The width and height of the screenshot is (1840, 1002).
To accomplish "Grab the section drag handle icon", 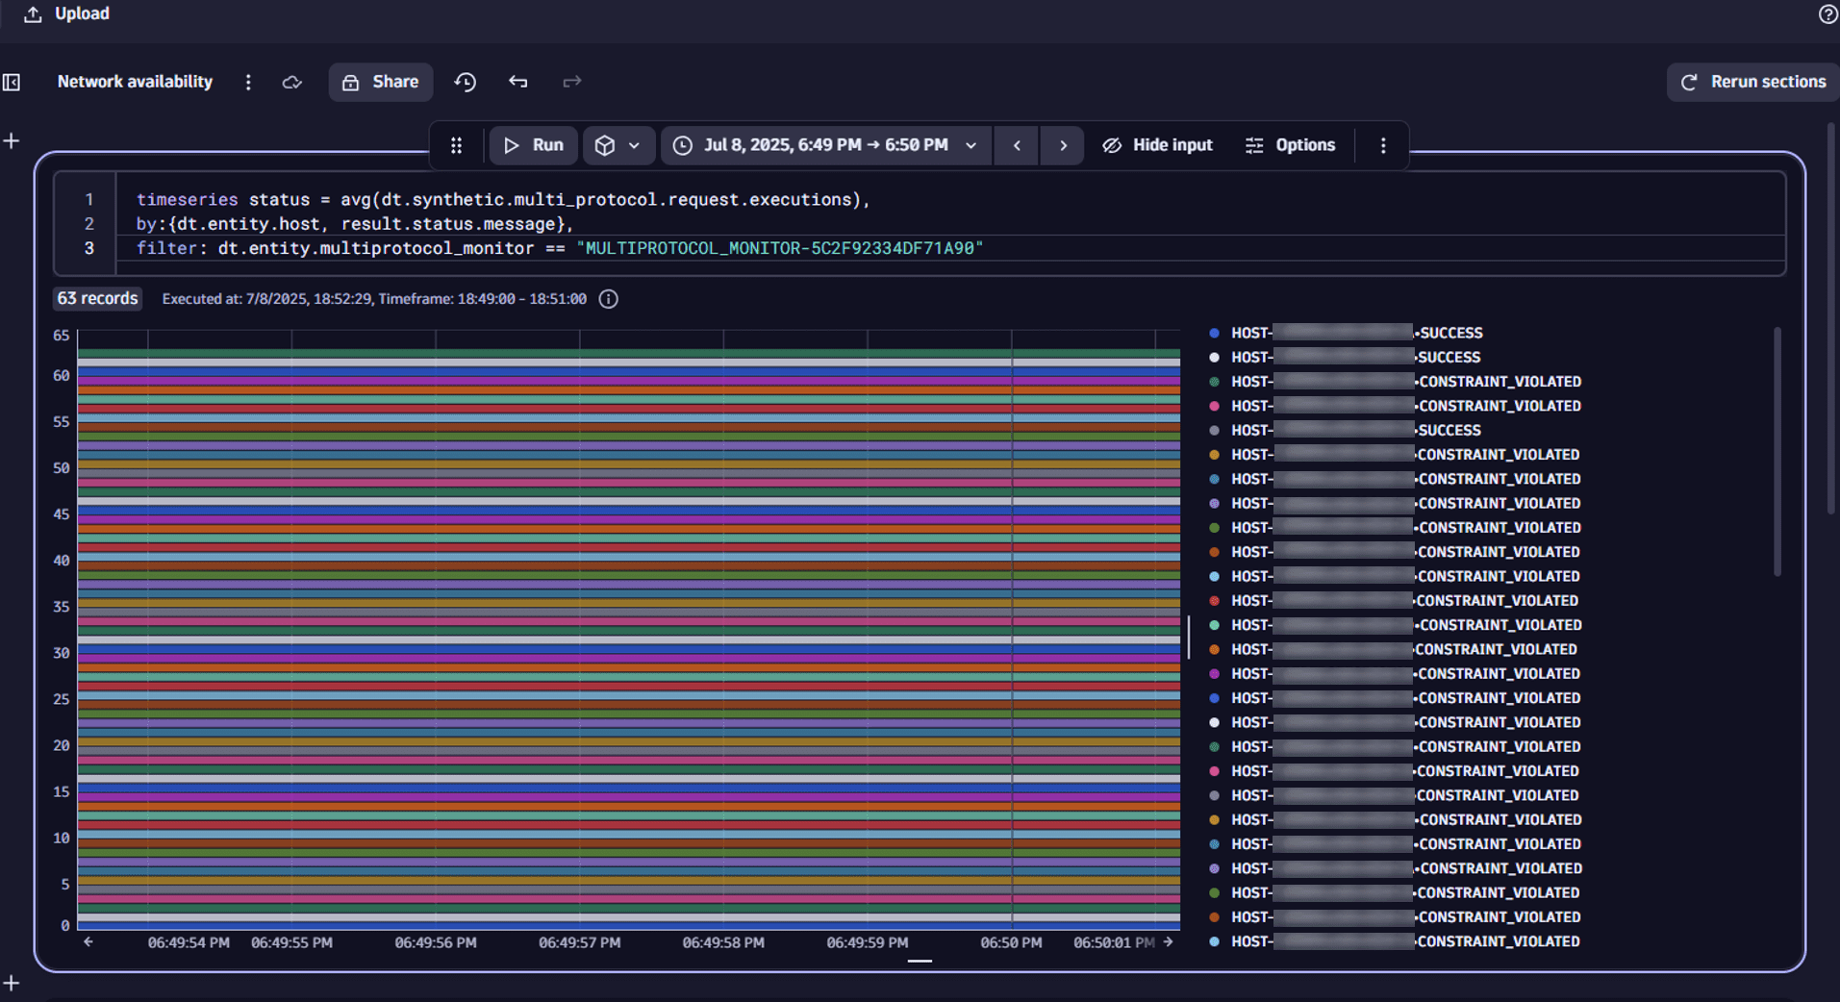I will pos(457,145).
